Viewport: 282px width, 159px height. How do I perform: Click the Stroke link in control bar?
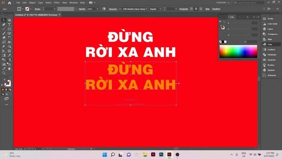click(x=37, y=9)
